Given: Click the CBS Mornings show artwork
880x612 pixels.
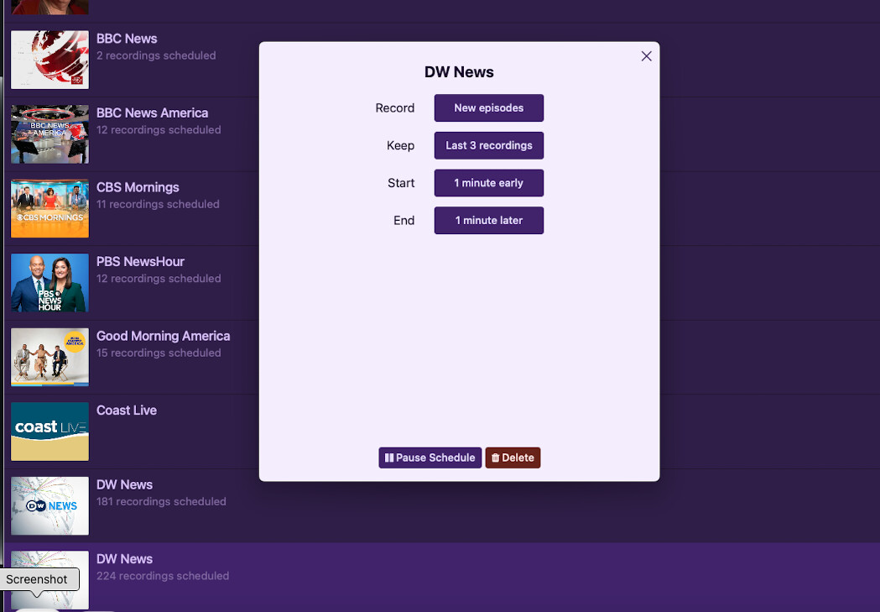Looking at the screenshot, I should (49, 208).
